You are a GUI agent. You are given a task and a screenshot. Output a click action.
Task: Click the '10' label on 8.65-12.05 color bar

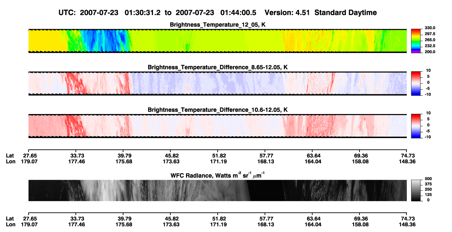pyautogui.click(x=428, y=70)
